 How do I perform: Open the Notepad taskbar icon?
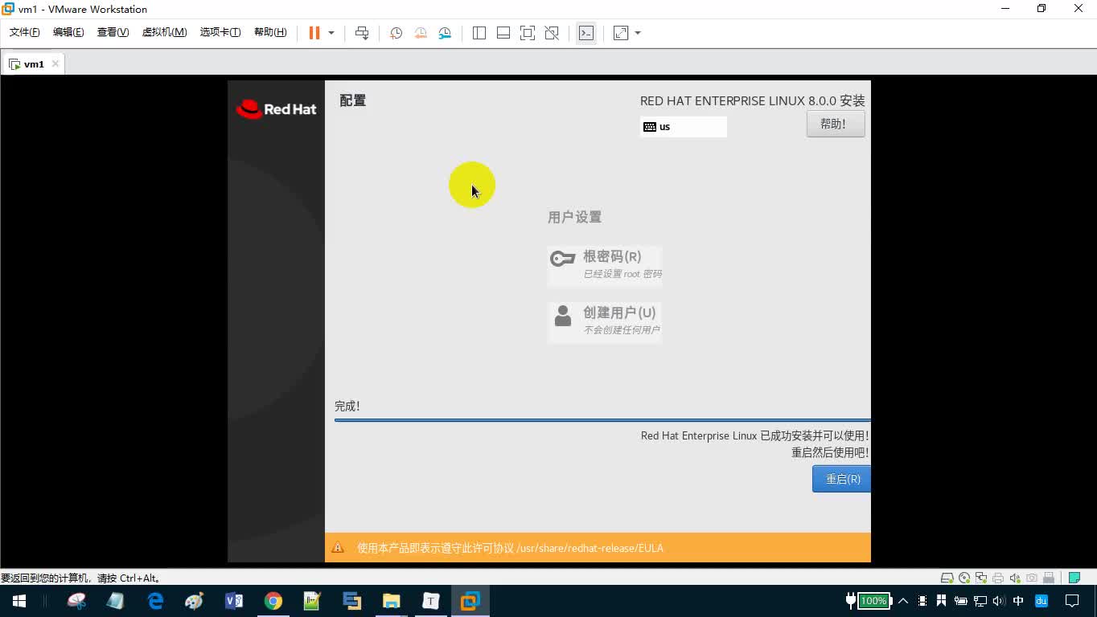point(116,601)
